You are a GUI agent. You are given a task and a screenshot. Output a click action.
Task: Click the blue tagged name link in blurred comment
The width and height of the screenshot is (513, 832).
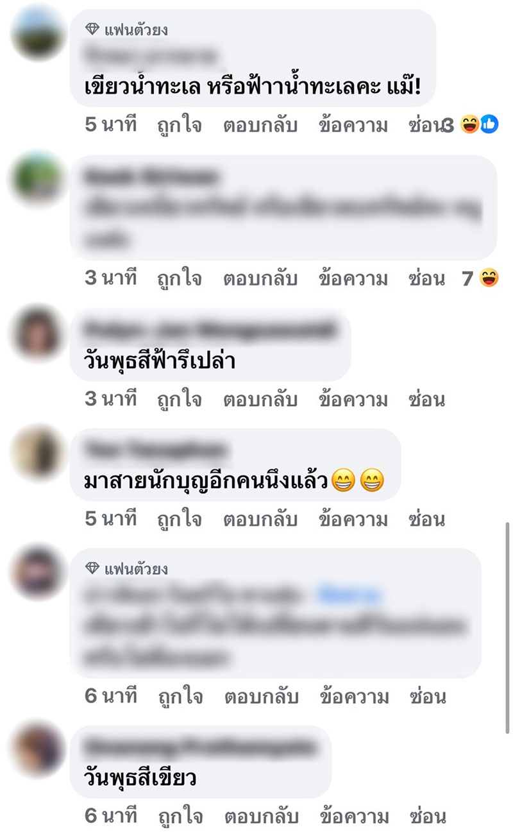point(349,596)
